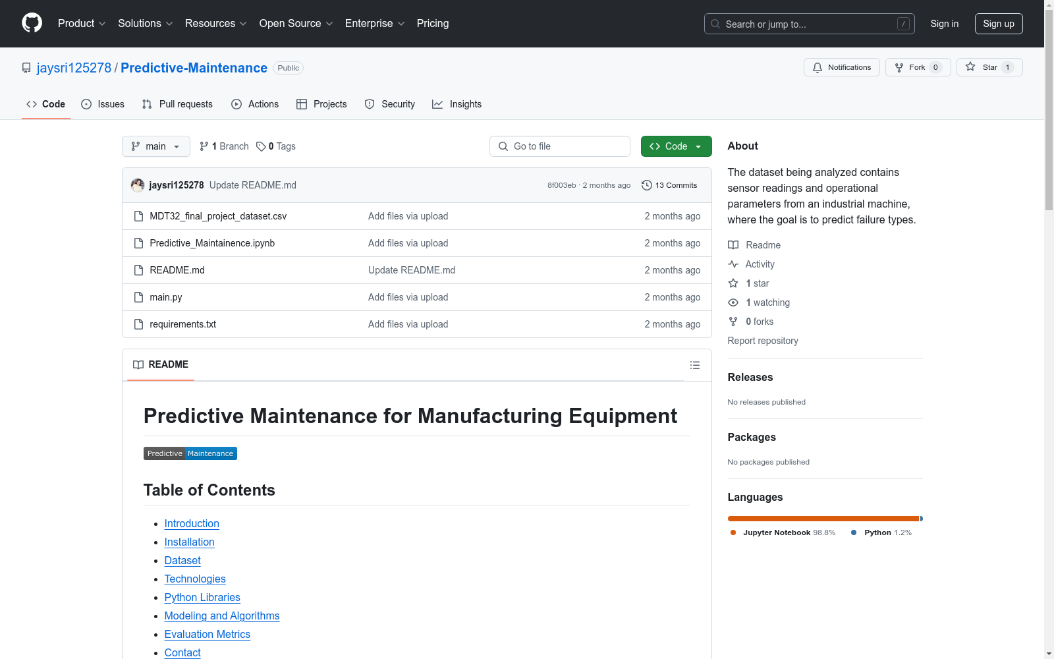1054x659 pixels.
Task: Focus the Search or jump to field
Action: [x=809, y=24]
